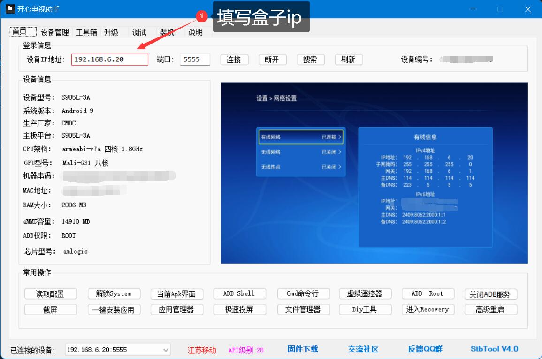
Task: Launch the 虚拟遥控器 virtual remote
Action: pos(365,293)
